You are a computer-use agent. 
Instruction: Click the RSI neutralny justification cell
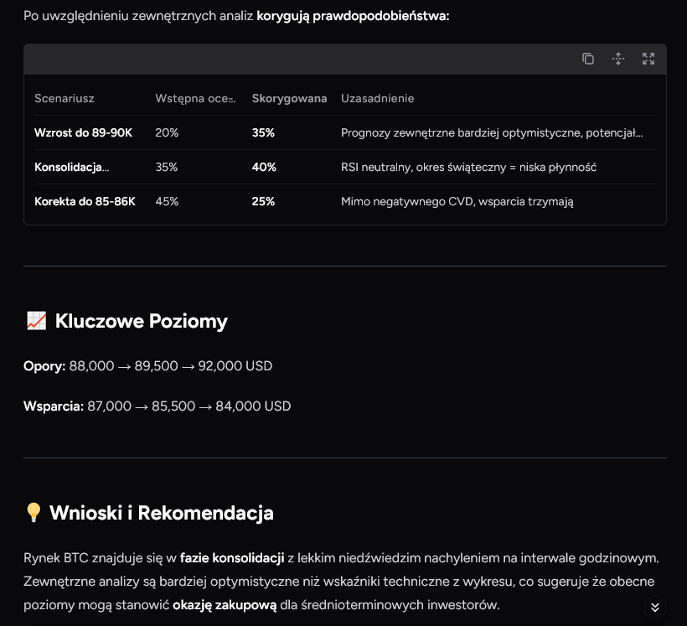tap(469, 167)
